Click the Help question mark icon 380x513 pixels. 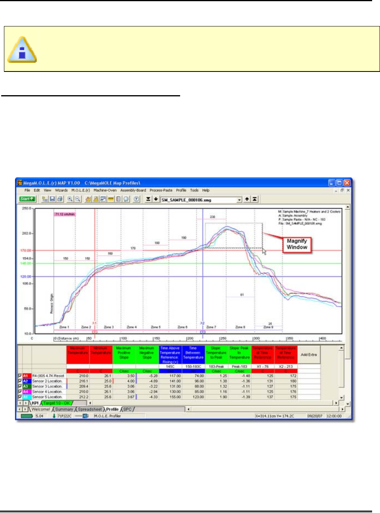click(136, 199)
